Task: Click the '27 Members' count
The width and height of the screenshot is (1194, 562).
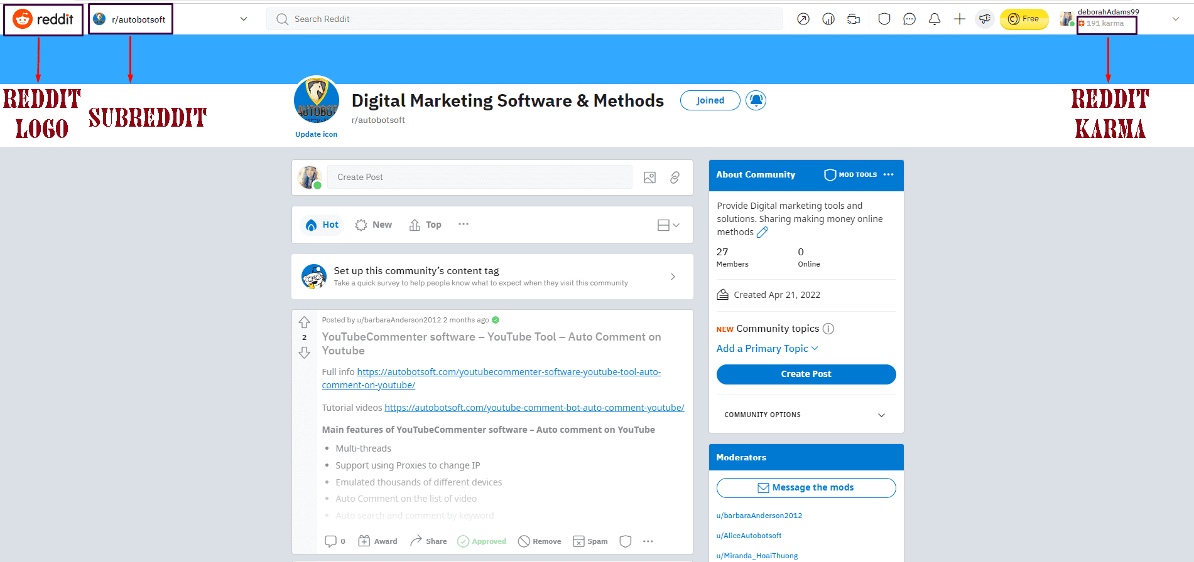Action: (x=732, y=257)
